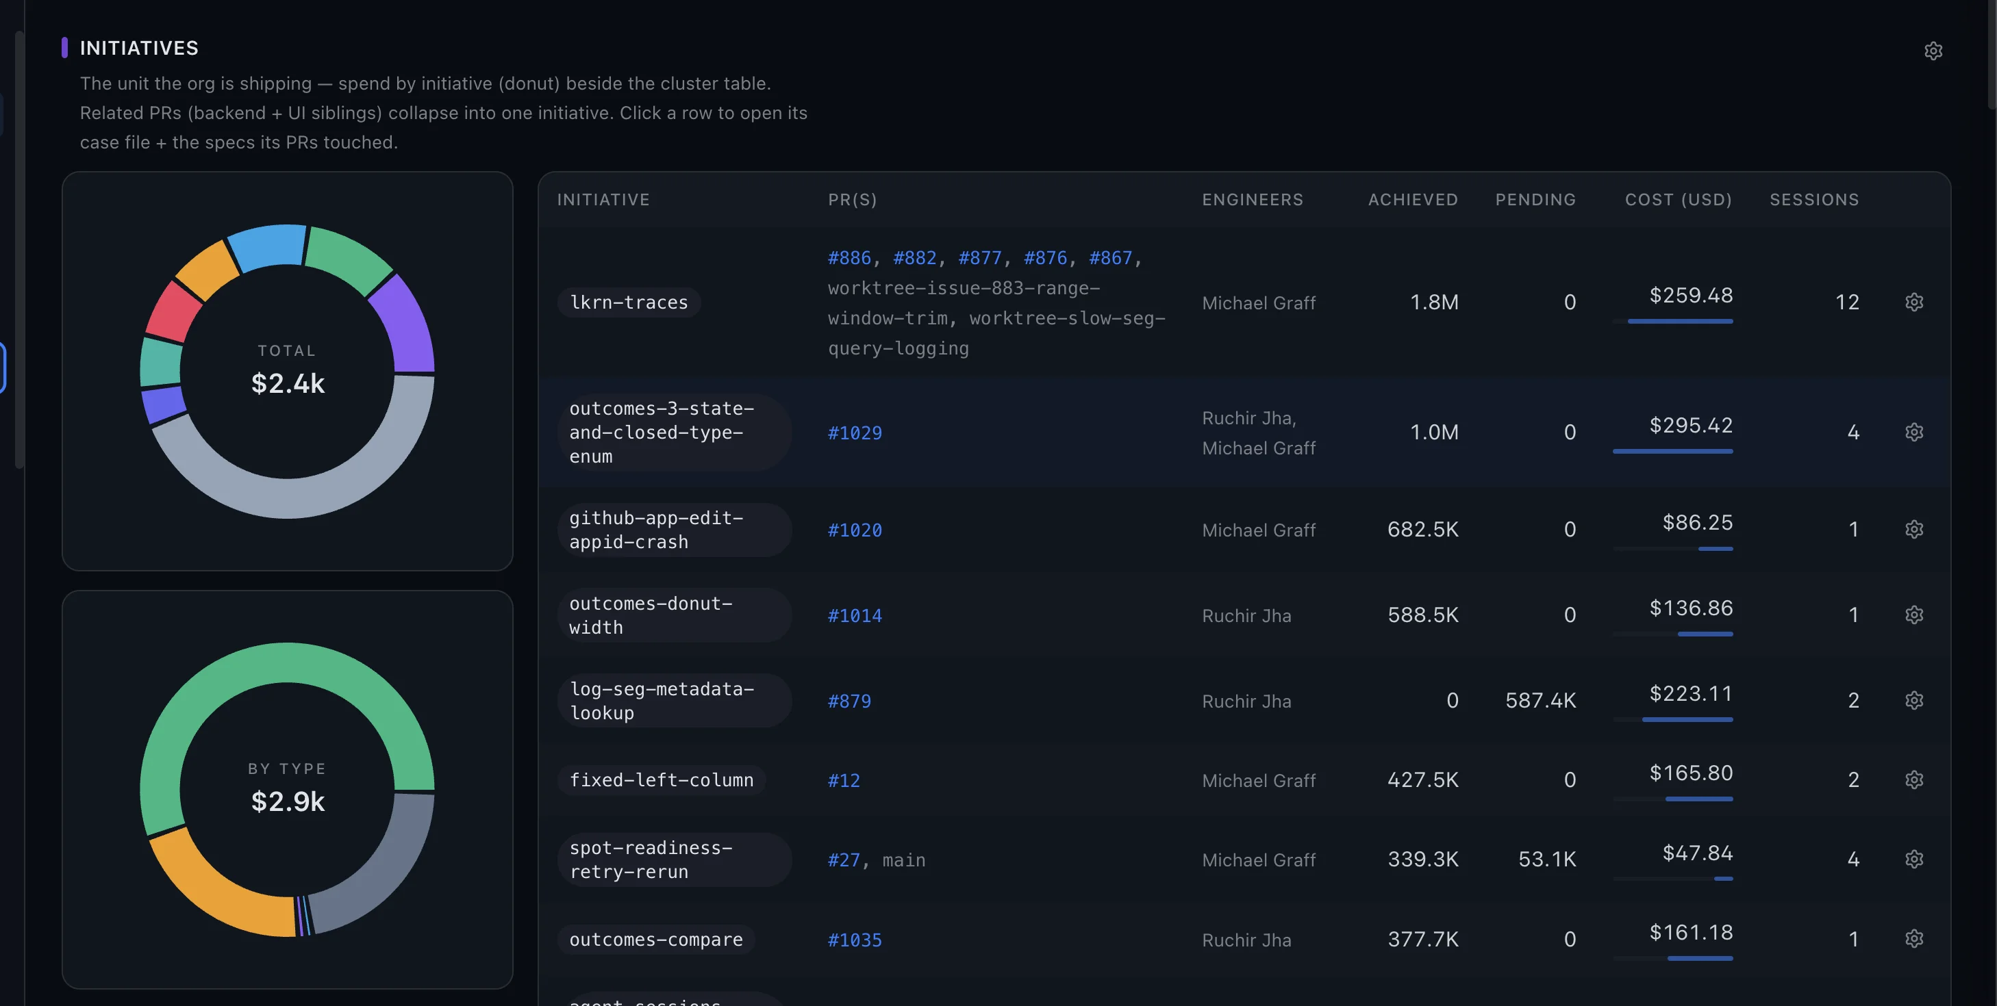Image resolution: width=1997 pixels, height=1006 pixels.
Task: Click worktree-issue-883-range-window-trim branch text
Action: [x=964, y=302]
